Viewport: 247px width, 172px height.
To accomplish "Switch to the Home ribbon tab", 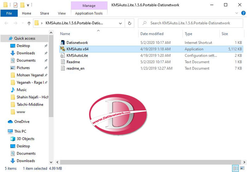I will click(26, 13).
